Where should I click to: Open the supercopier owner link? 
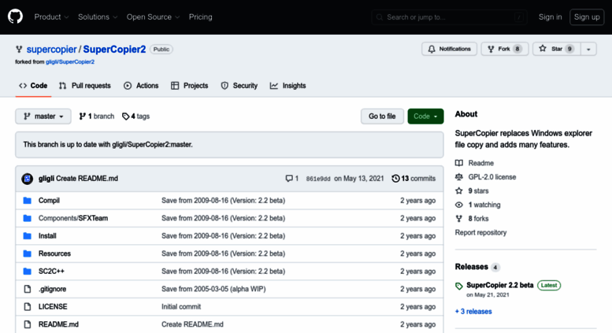tap(51, 50)
